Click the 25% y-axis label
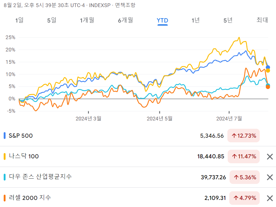Image resolution: width=276 pixels, height=207 pixels. (x=10, y=37)
